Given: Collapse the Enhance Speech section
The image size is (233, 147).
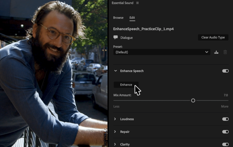Looking at the screenshot, I should (115, 71).
